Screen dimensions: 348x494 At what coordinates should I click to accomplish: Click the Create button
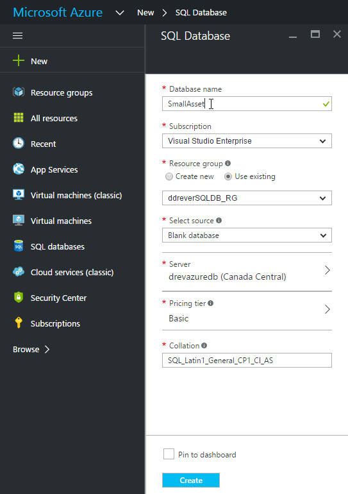tap(191, 480)
